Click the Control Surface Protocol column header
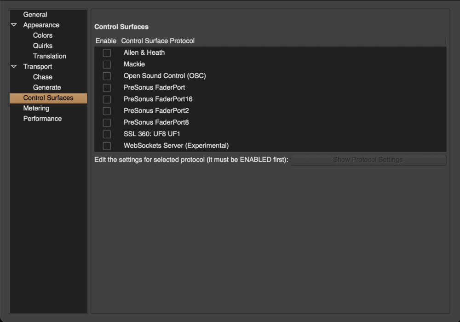The width and height of the screenshot is (460, 322). click(157, 41)
